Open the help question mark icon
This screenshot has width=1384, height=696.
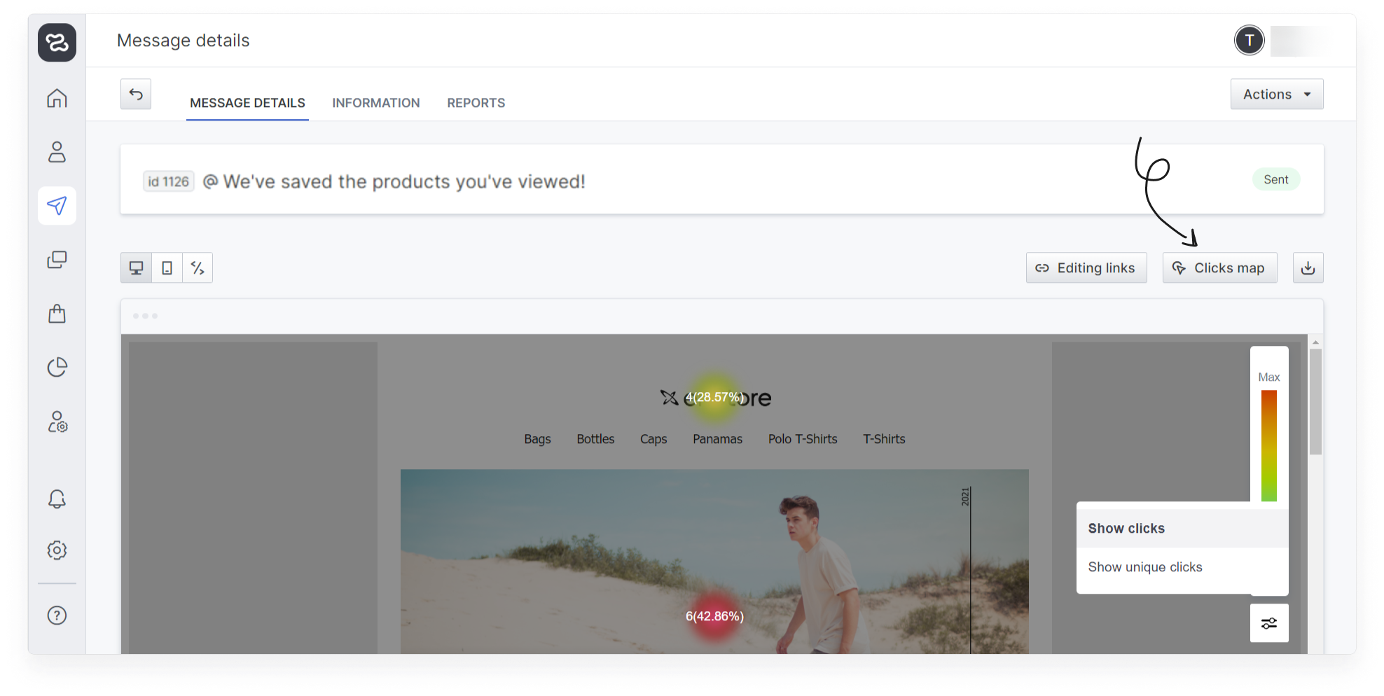point(57,615)
